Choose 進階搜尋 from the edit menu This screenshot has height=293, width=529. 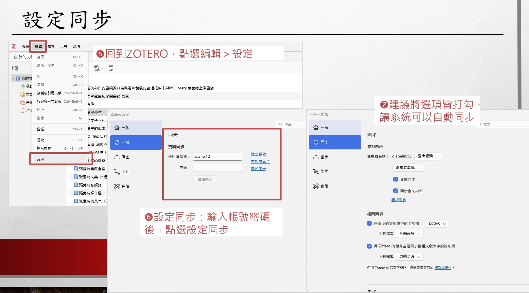pyautogui.click(x=60, y=149)
